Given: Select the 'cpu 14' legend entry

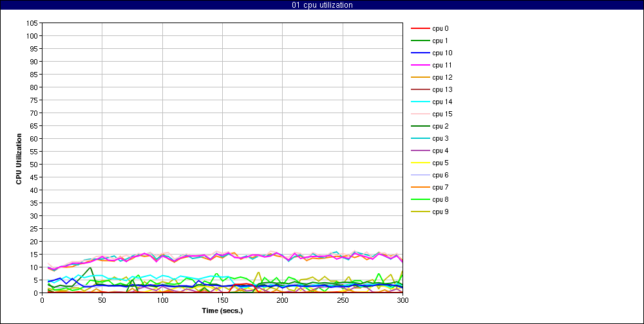Looking at the screenshot, I should tap(431, 102).
